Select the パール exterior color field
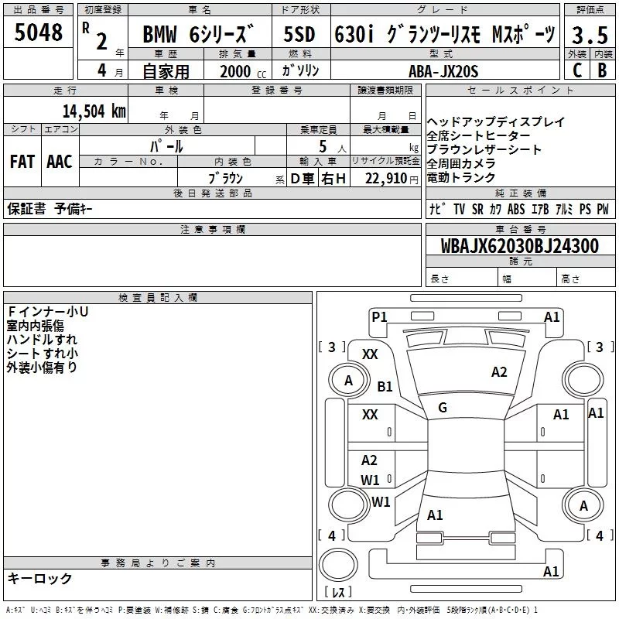Viewport: 619px width, 619px height. [x=166, y=145]
